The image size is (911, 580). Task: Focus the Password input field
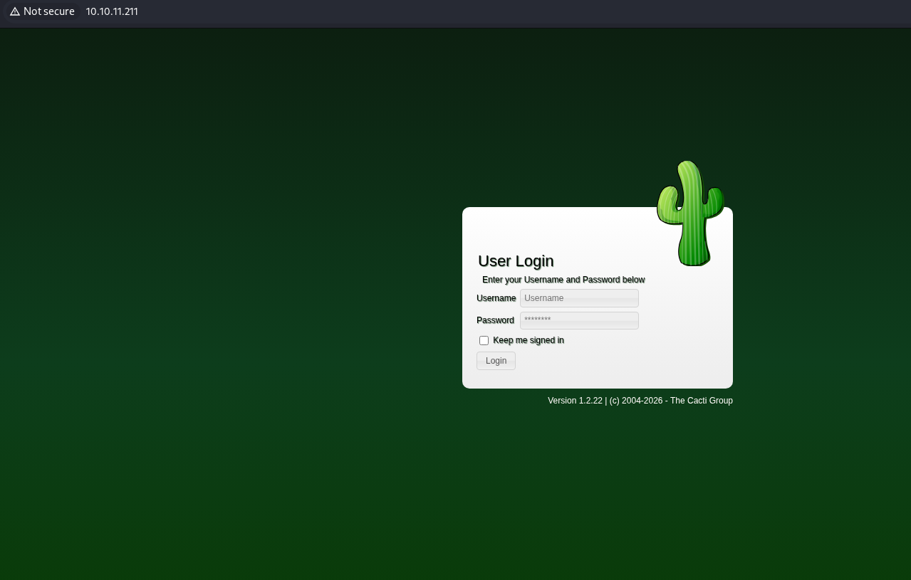pos(579,320)
